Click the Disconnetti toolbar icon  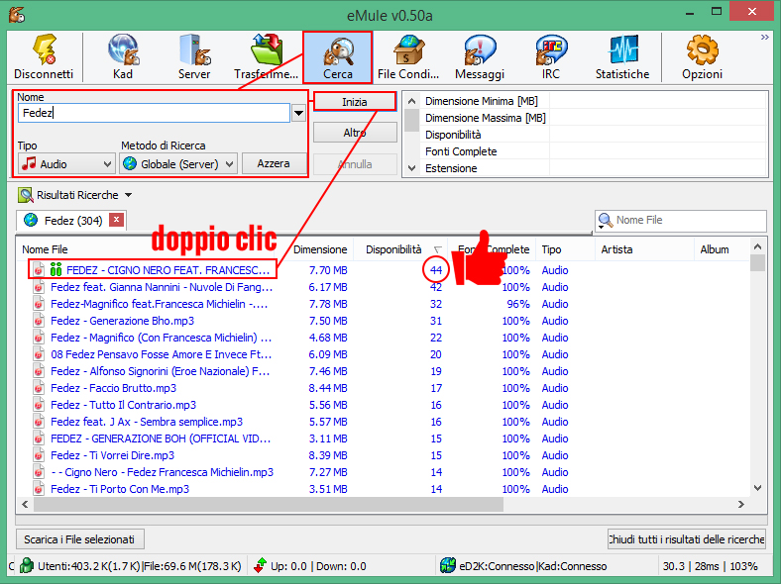(44, 56)
